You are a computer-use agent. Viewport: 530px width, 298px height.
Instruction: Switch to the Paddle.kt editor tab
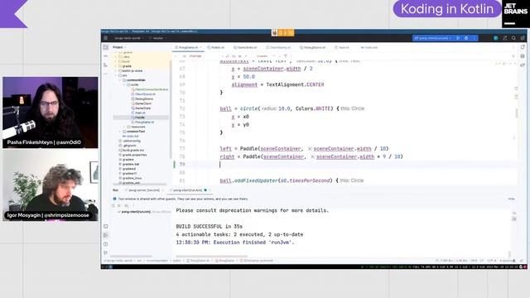point(216,48)
